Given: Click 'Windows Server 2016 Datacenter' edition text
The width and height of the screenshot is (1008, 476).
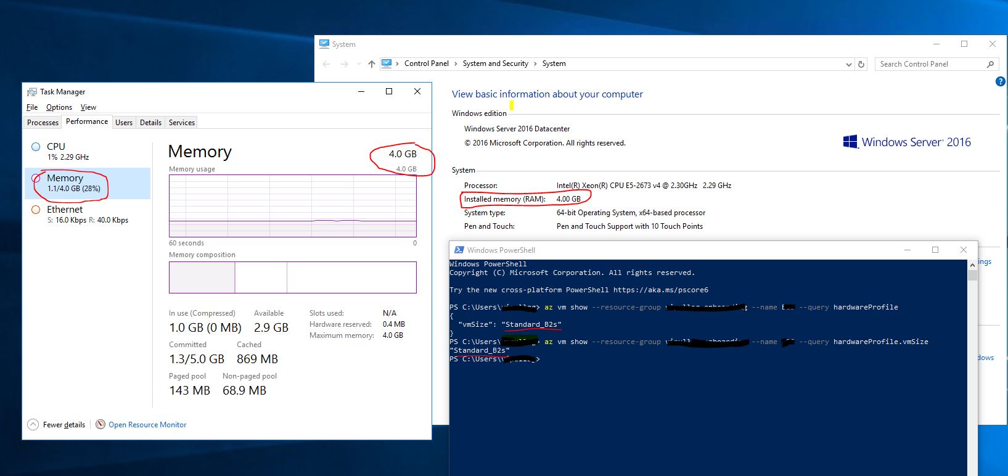Looking at the screenshot, I should click(x=517, y=129).
